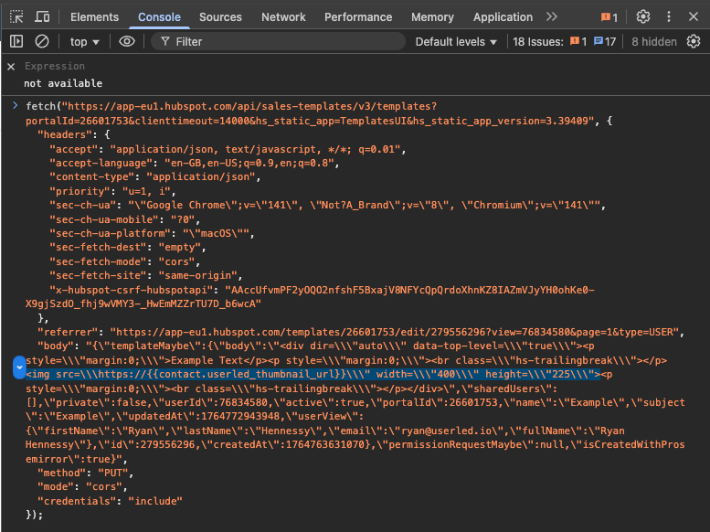
Task: Open the Elements tab
Action: [x=94, y=16]
